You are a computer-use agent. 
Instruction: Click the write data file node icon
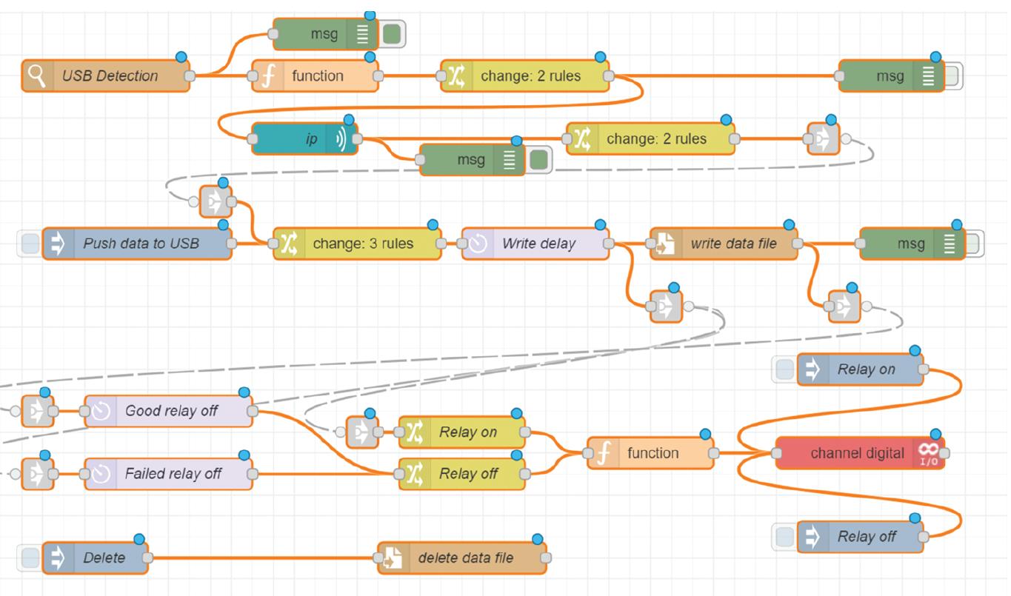click(666, 243)
